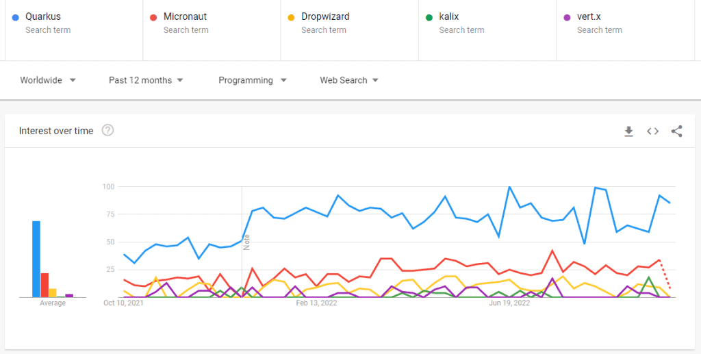Image resolution: width=701 pixels, height=354 pixels.
Task: Select the Micronaut search term
Action: (185, 16)
